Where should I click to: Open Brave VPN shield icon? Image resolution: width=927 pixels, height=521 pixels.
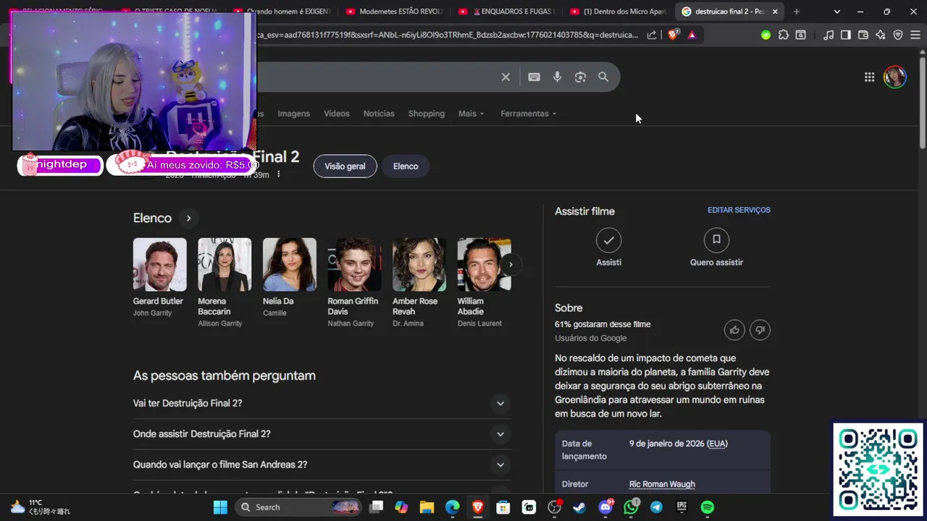coord(898,35)
